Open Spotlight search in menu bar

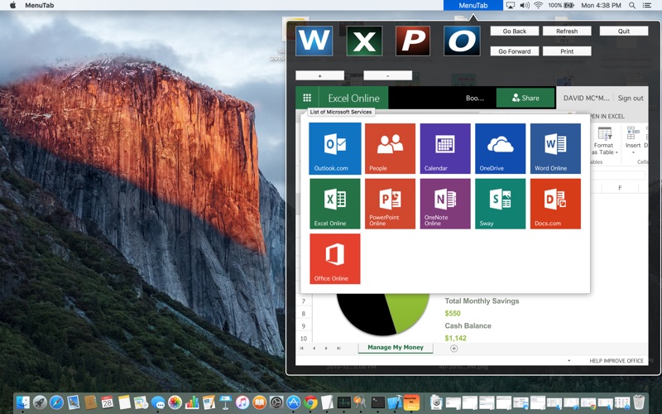(x=632, y=6)
